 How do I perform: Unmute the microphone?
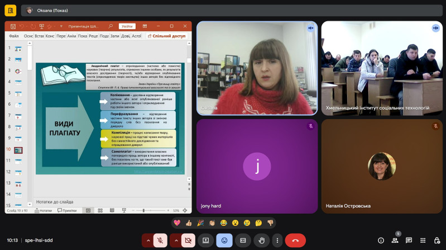pyautogui.click(x=160, y=240)
